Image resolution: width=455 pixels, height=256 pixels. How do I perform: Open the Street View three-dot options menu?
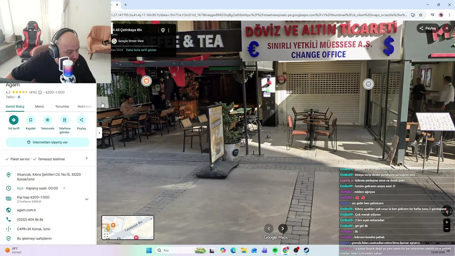pos(169,30)
